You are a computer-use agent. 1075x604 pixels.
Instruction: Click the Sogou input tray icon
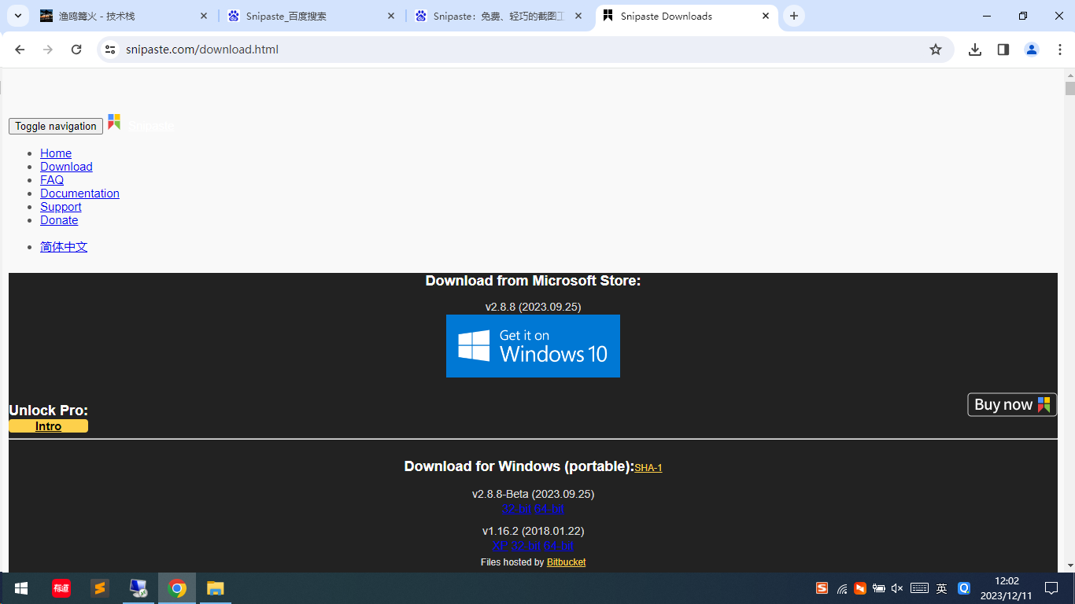coord(822,588)
